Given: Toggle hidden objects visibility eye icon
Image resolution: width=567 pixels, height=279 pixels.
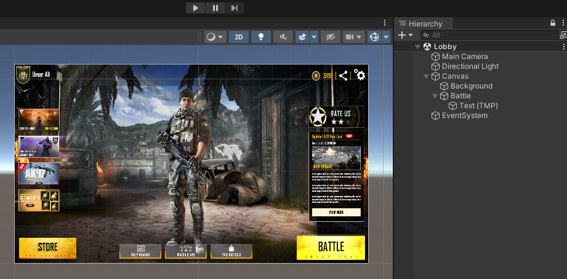Looking at the screenshot, I should [x=331, y=37].
